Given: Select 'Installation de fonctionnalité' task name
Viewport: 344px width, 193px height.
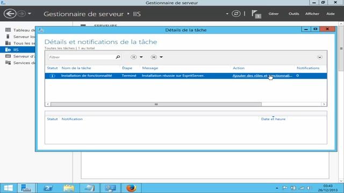Looking at the screenshot, I should tap(87, 76).
